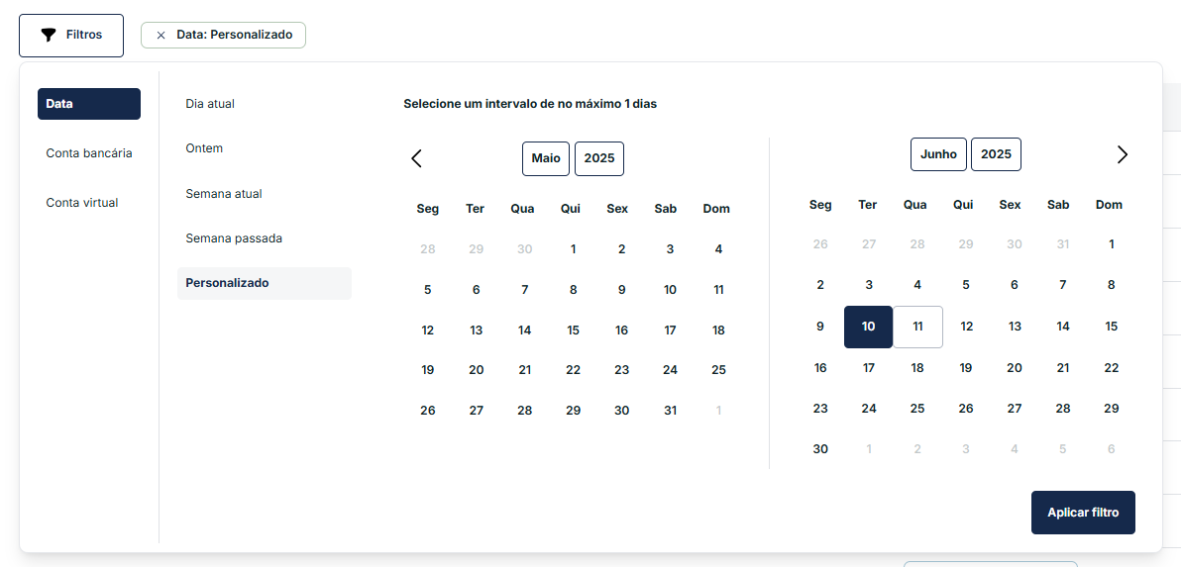Remove the 'Data: Personalizado' filter chip with X
This screenshot has width=1181, height=567.
(x=161, y=35)
